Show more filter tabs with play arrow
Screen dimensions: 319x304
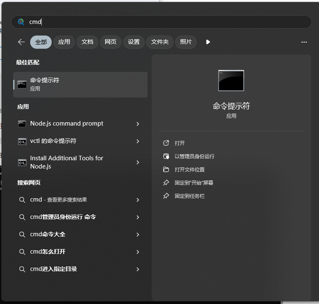208,42
